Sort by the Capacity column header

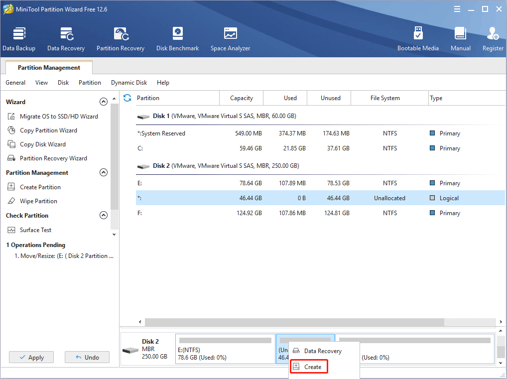coord(241,98)
